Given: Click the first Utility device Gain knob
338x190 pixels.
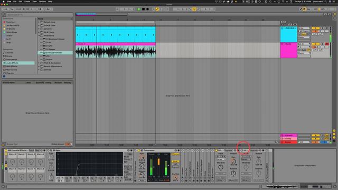Looking at the screenshot, I should [x=233, y=161].
